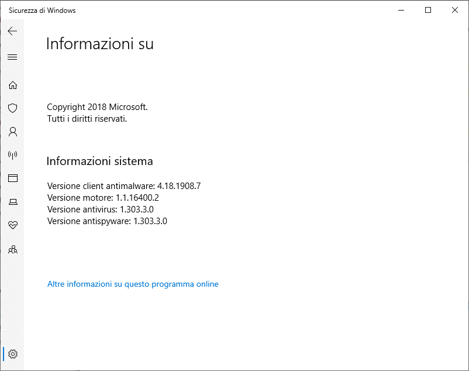This screenshot has height=371, width=469.
Task: Click the 'Informazioni sistema' subheading
Action: click(99, 161)
